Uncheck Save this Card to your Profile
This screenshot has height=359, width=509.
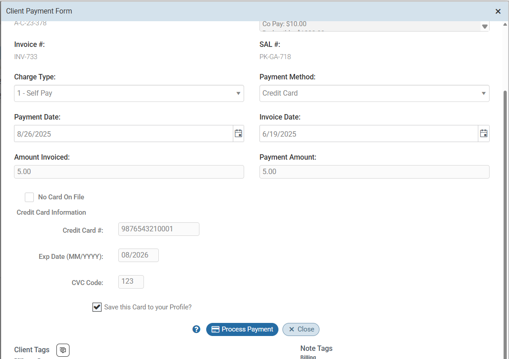97,307
